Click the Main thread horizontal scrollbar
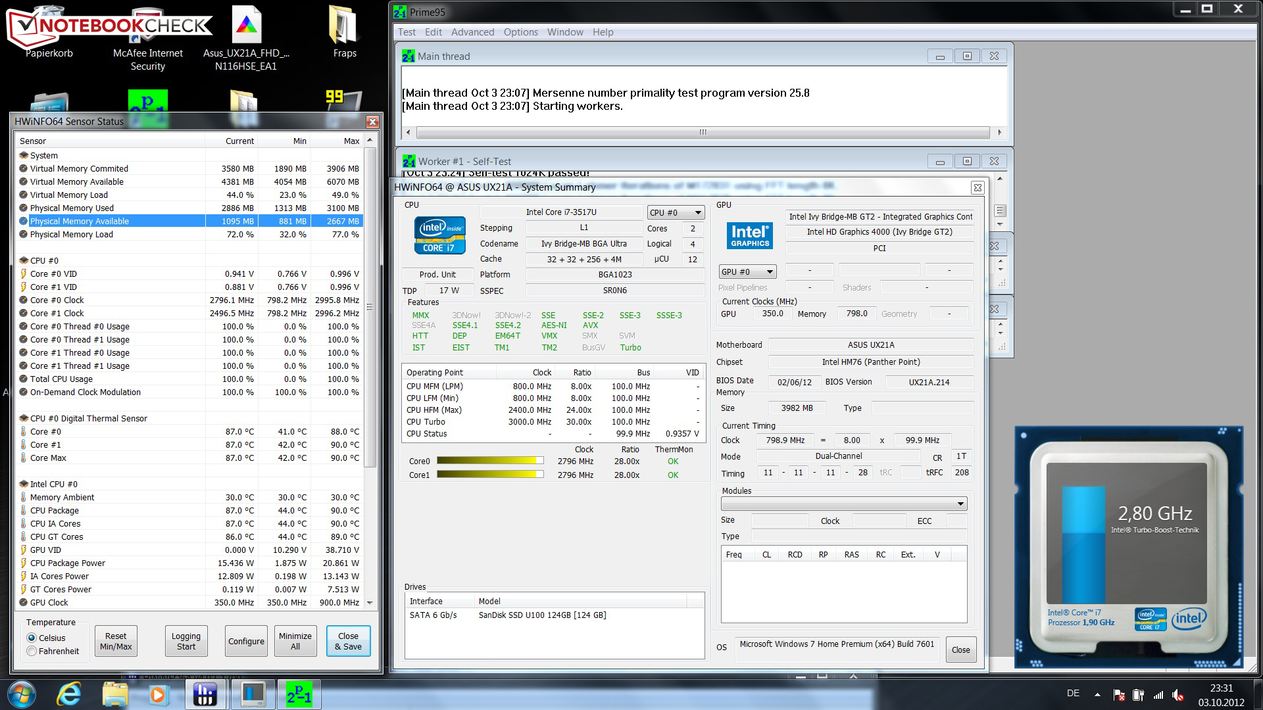 pyautogui.click(x=703, y=132)
